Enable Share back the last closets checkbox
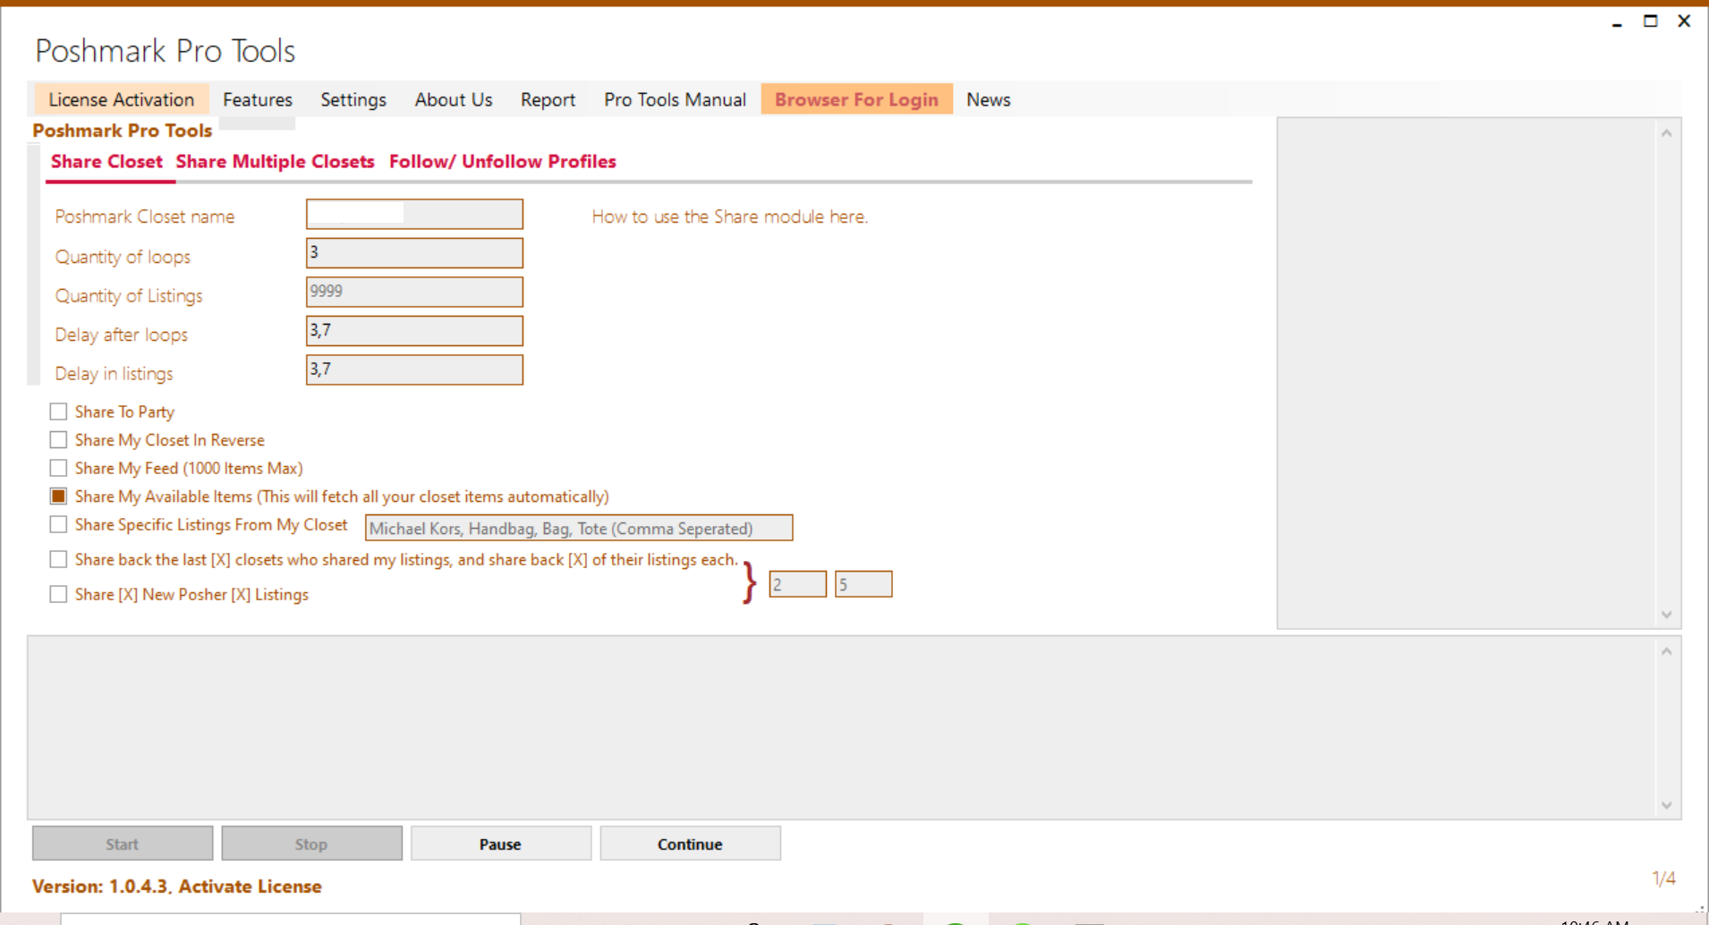The image size is (1709, 925). (x=58, y=560)
